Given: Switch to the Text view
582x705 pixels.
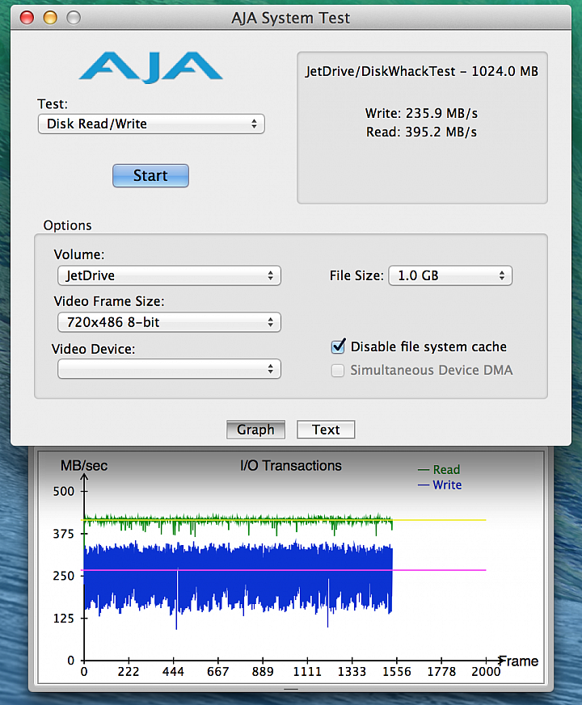Looking at the screenshot, I should tap(326, 430).
